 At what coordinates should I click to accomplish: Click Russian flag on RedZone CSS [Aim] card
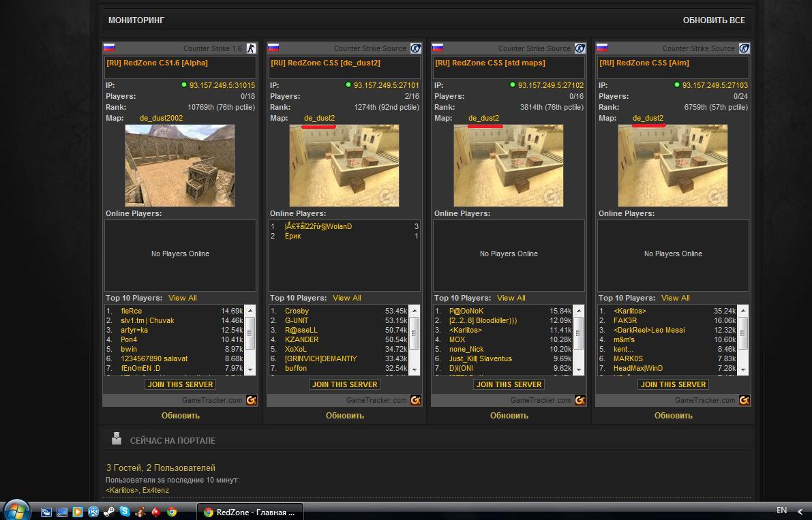click(602, 48)
